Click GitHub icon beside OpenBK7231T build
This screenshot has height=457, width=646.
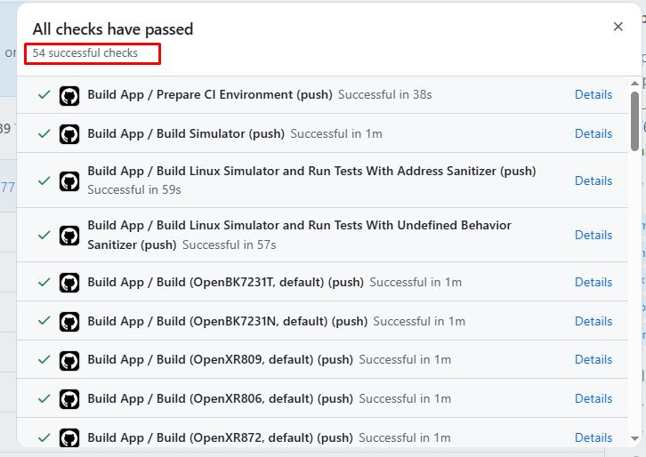pyautogui.click(x=69, y=283)
